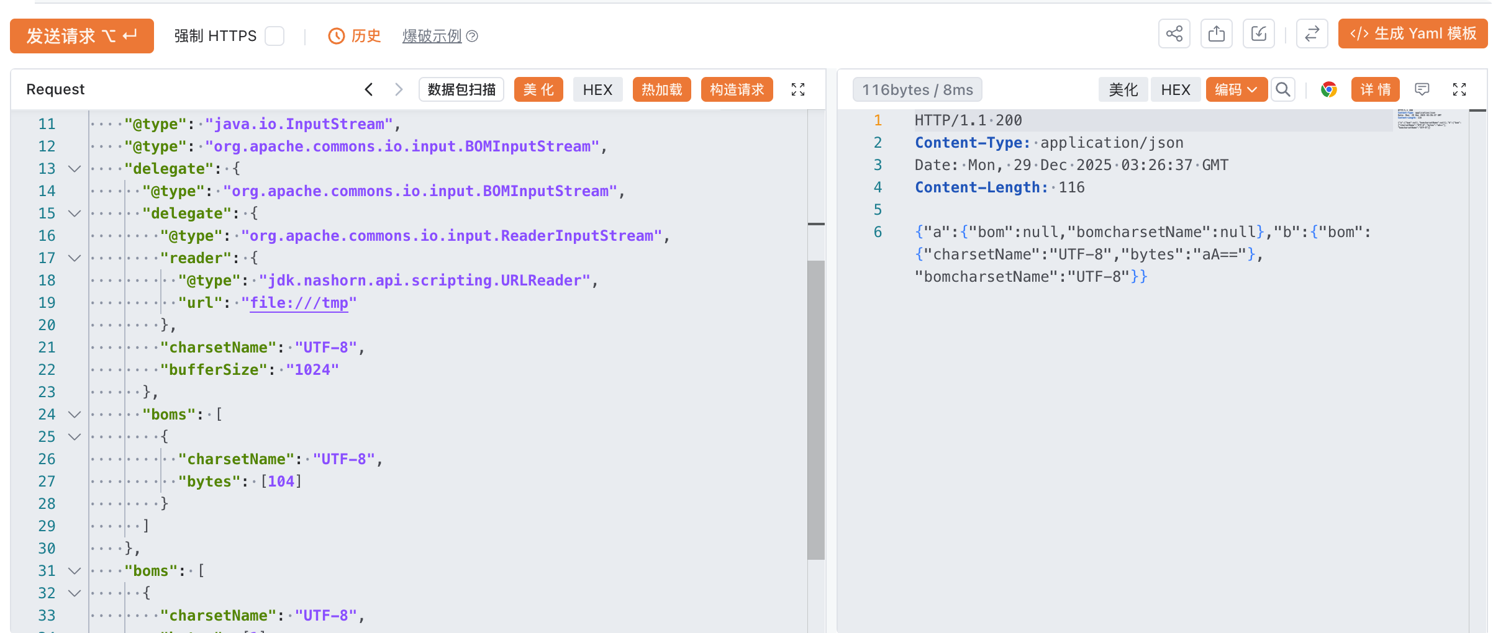1493x633 pixels.
Task: Click the [104] bytes value
Action: 281,482
